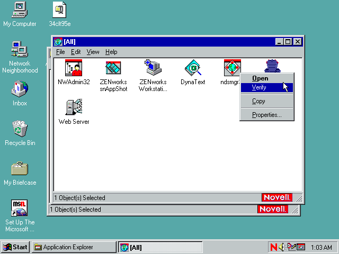This screenshot has width=339, height=254.
Task: Click "1 Object(s) Selected" in back window status bar
Action: tap(75, 210)
